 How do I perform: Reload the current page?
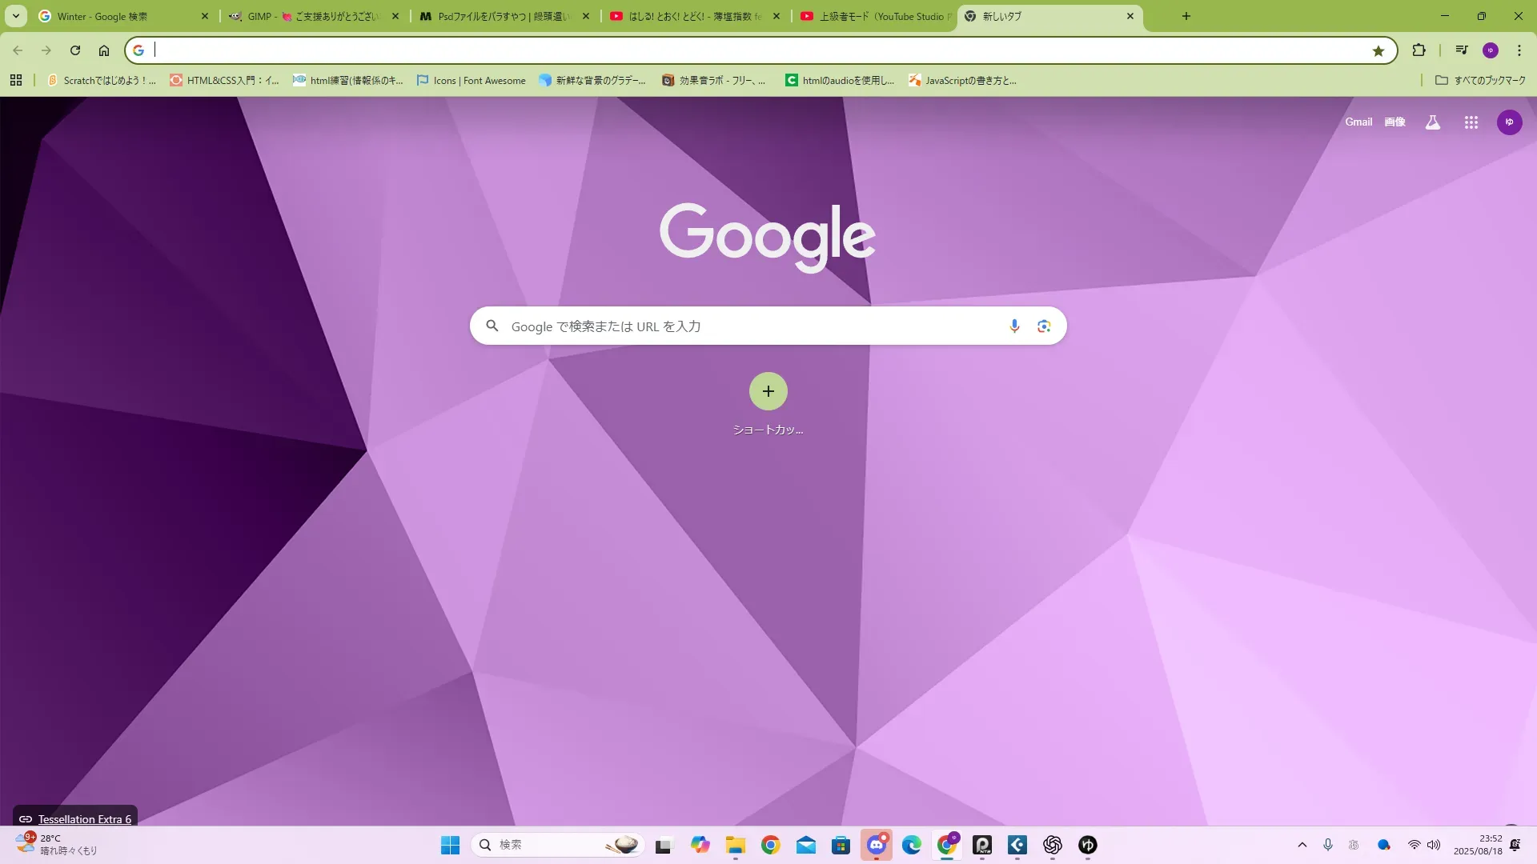[75, 50]
